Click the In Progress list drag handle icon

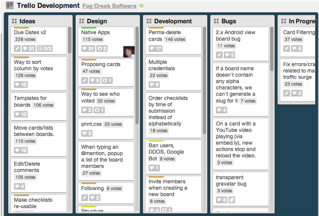[x=284, y=21]
